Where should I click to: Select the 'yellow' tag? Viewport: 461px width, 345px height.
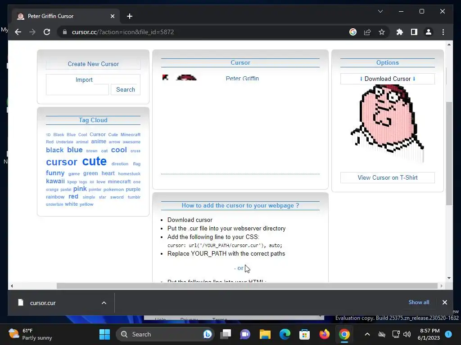click(x=86, y=204)
